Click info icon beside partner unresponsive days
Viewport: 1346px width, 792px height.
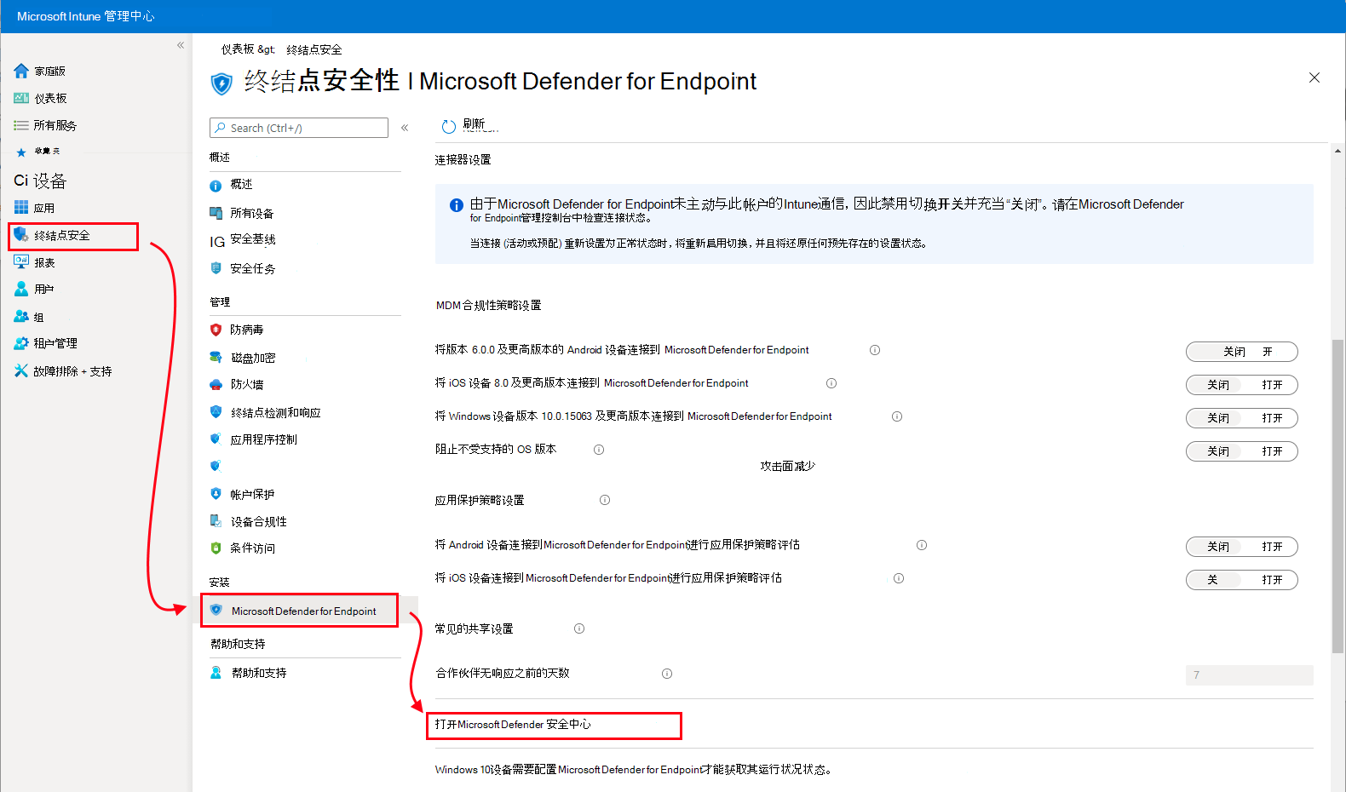[667, 674]
